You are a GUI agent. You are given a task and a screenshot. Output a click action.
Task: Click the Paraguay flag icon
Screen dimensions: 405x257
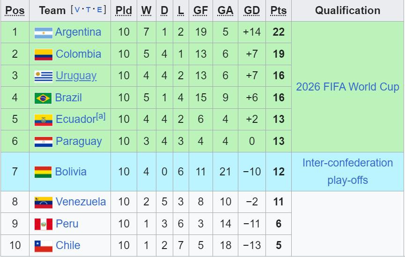click(x=44, y=142)
